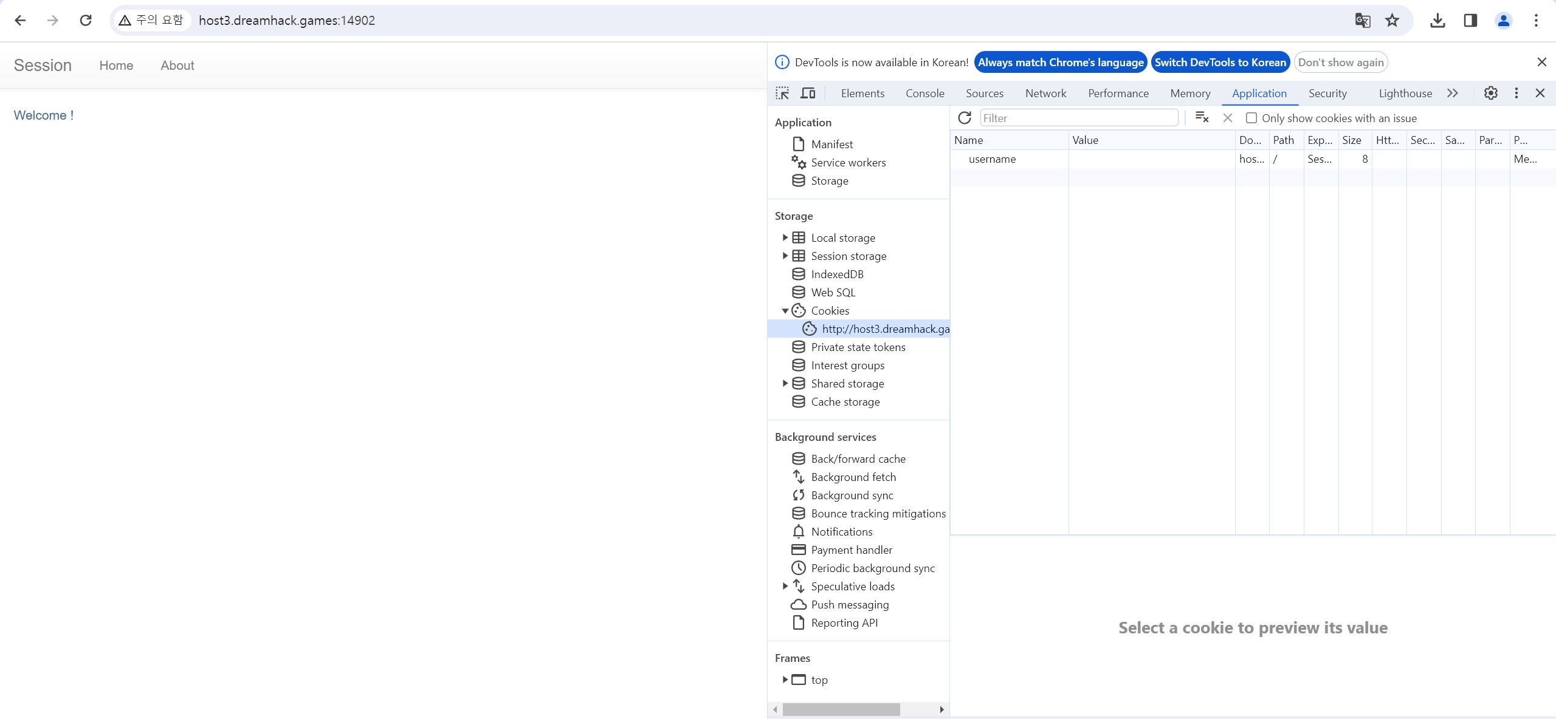Open Chrome downloads icon
Screen dimensions: 1556x719
pyautogui.click(x=1437, y=21)
